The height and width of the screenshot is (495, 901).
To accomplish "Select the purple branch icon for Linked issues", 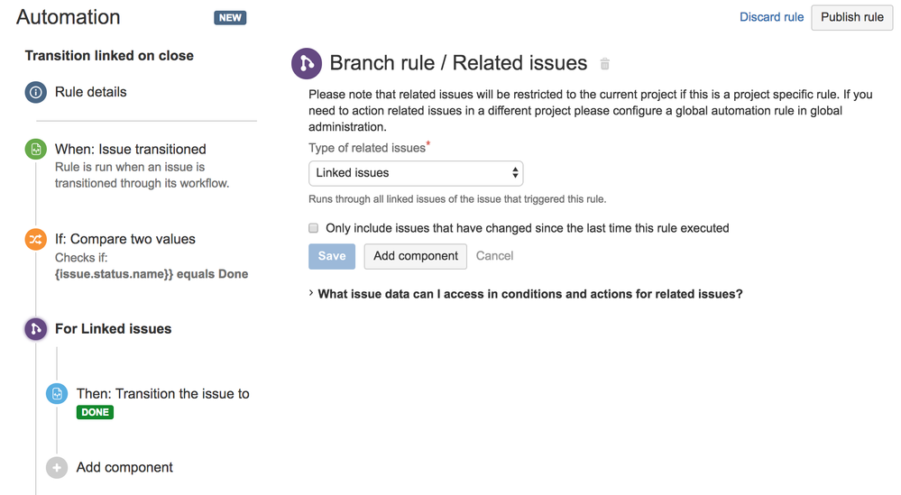I will tap(36, 329).
